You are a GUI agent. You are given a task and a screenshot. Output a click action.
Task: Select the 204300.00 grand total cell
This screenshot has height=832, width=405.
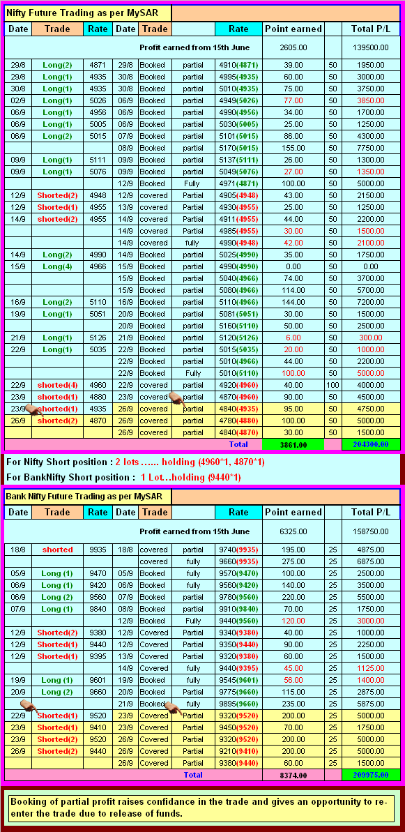(x=370, y=444)
